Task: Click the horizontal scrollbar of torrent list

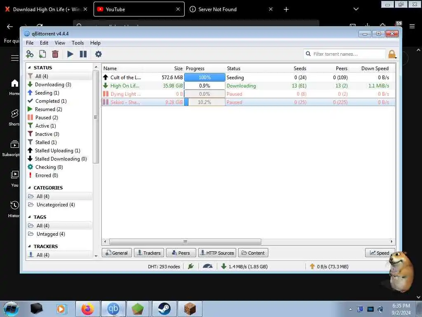Action: click(x=185, y=241)
